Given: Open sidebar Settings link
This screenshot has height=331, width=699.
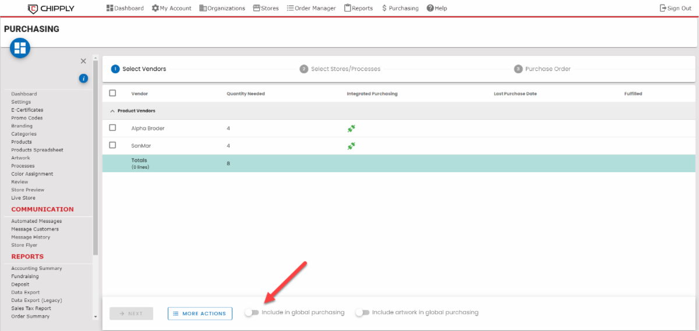Looking at the screenshot, I should coord(21,102).
